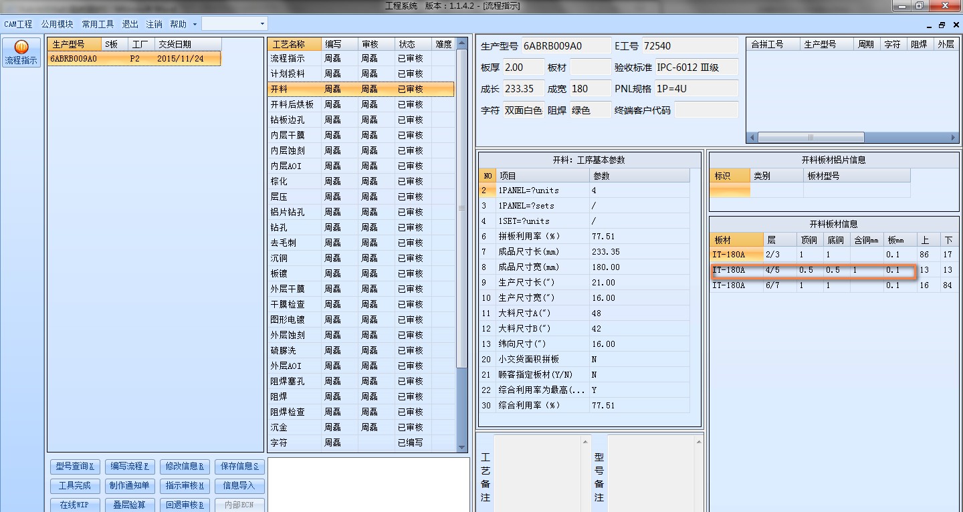Image resolution: width=963 pixels, height=512 pixels.
Task: Click the 信息导入 button
Action: pos(239,485)
